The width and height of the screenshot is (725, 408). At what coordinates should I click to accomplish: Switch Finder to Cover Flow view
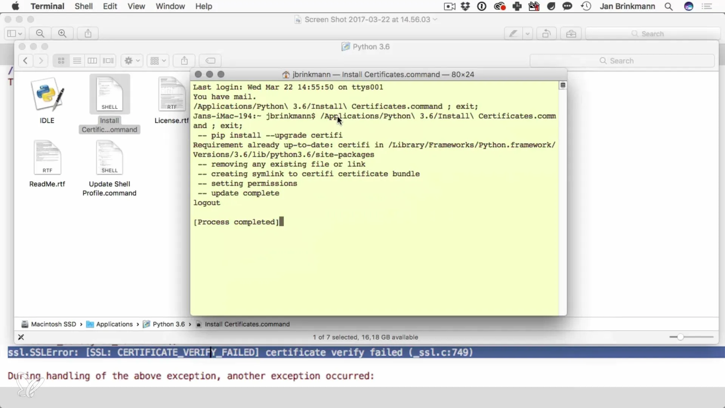point(108,60)
